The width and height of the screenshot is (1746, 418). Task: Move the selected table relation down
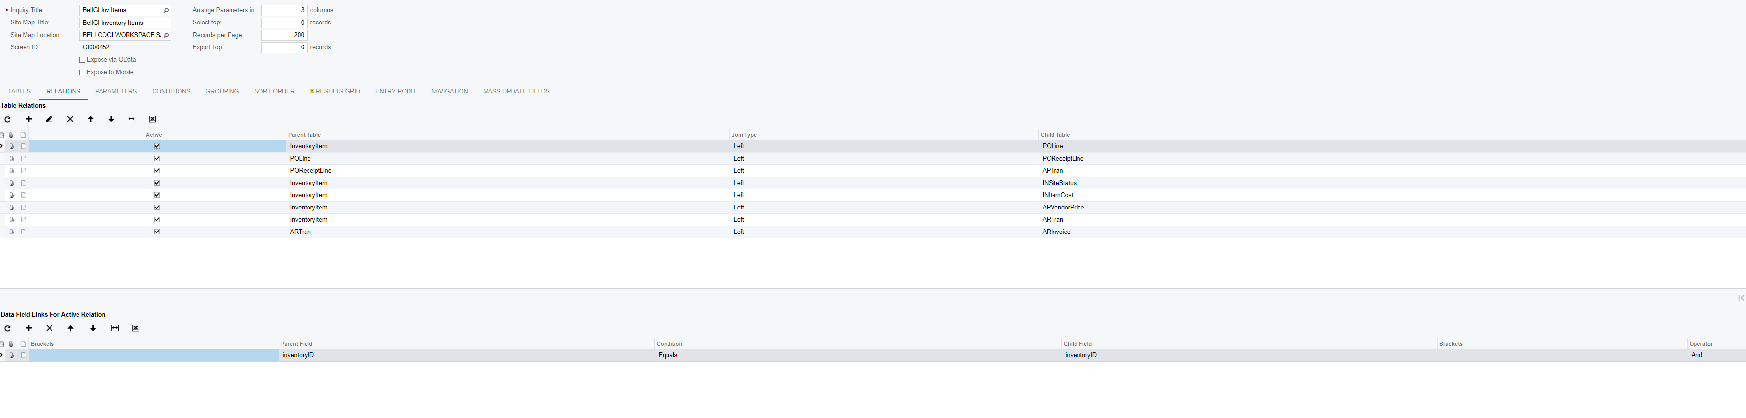[111, 120]
